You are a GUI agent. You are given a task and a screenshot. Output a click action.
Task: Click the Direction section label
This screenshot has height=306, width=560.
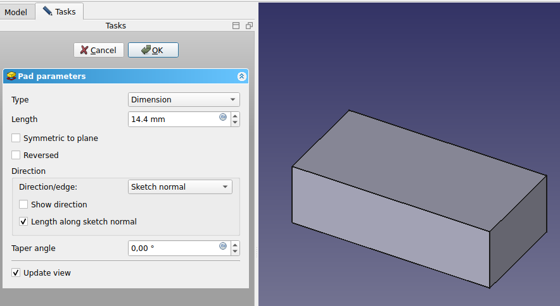tap(29, 171)
